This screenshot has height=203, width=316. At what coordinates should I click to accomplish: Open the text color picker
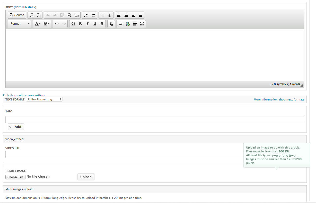click(x=38, y=24)
